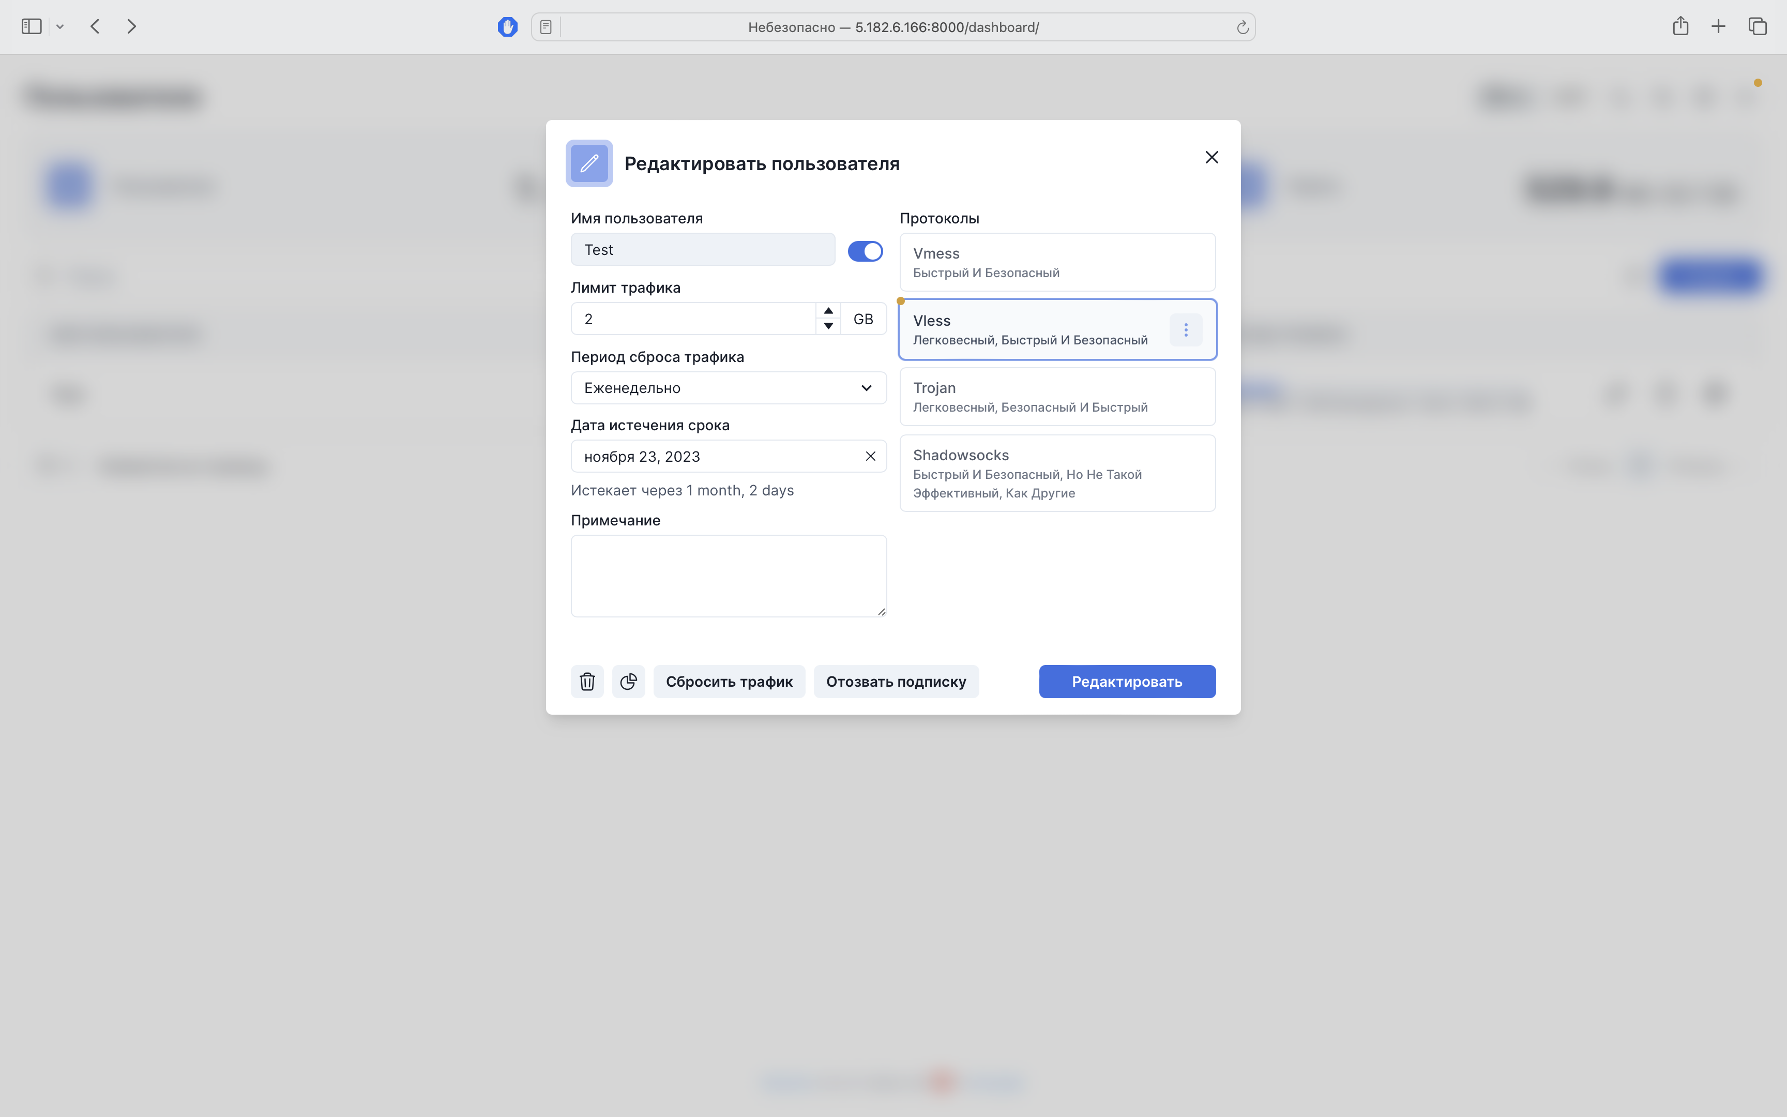This screenshot has height=1117, width=1787.
Task: Increase the traffic limit with up arrow
Action: pyautogui.click(x=828, y=311)
